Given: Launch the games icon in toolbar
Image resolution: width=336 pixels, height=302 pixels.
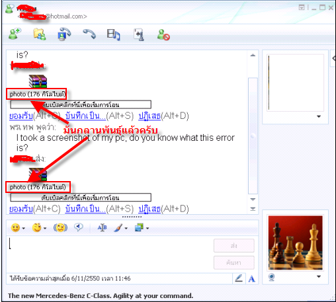Looking at the screenshot, I should coord(139,34).
